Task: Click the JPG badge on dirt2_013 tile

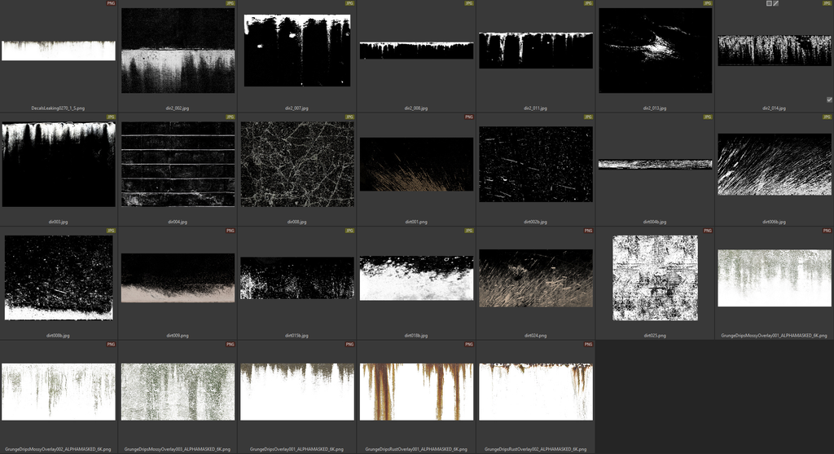Action: [x=708, y=3]
